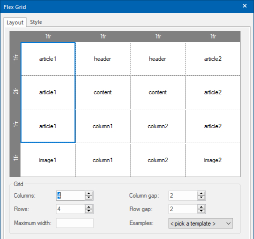Switch to the Style tab
Viewport: 254px width, 239px height.
36,22
